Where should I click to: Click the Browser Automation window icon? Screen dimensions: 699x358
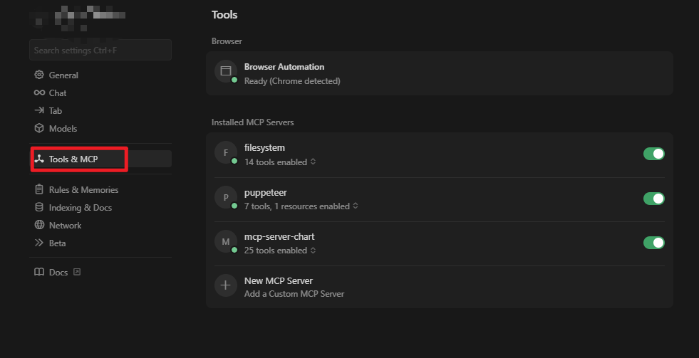(x=226, y=71)
